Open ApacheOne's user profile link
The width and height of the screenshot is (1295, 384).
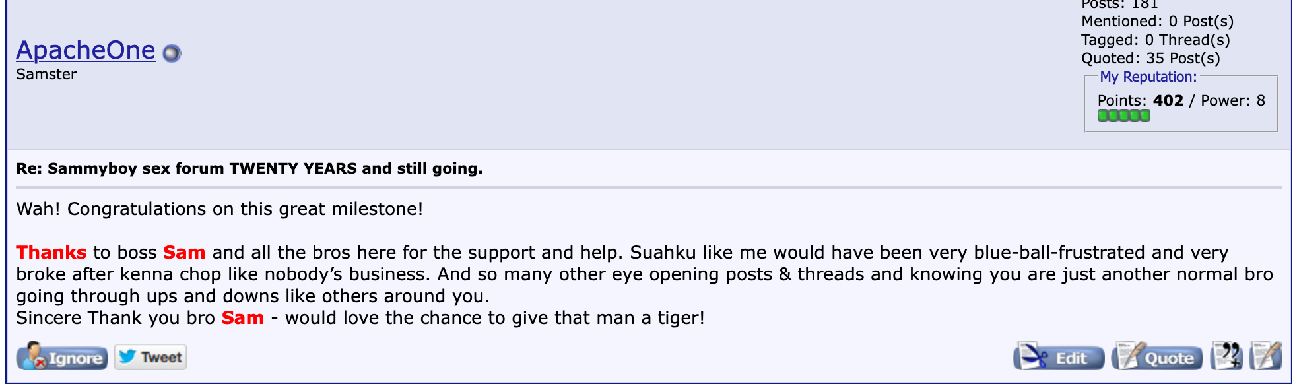pos(86,50)
